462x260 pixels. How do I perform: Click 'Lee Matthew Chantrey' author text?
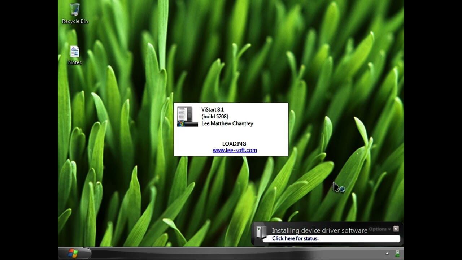point(227,123)
